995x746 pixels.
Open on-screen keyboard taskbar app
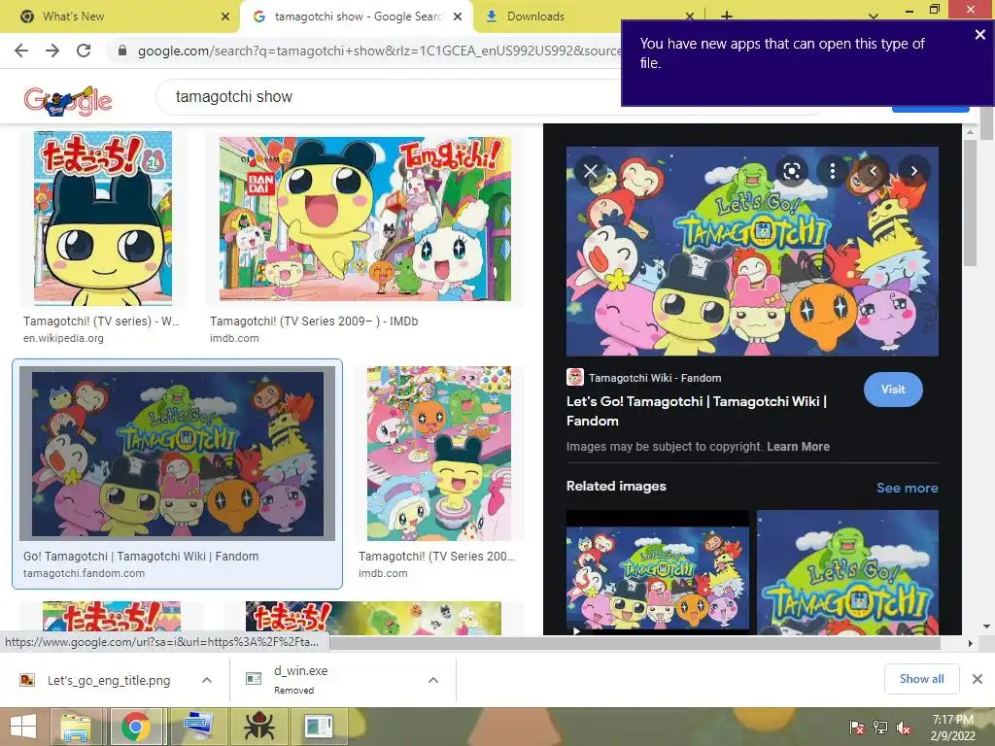click(x=196, y=727)
